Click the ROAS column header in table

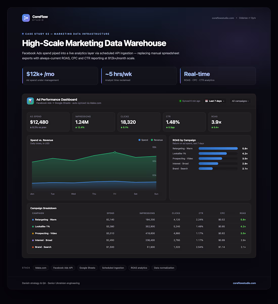[243, 213]
